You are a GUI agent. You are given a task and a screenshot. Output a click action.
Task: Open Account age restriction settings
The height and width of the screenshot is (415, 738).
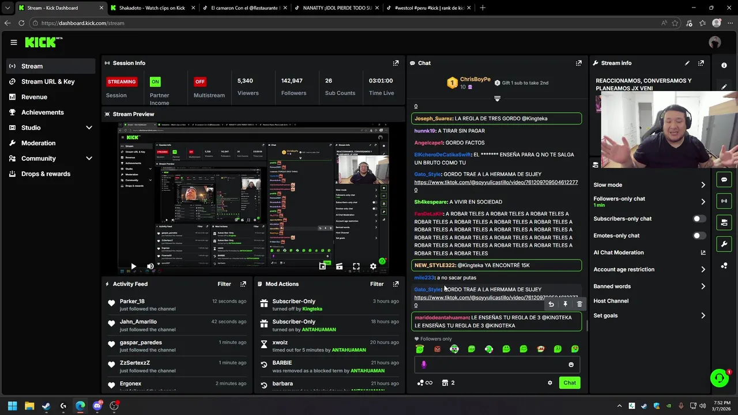650,269
